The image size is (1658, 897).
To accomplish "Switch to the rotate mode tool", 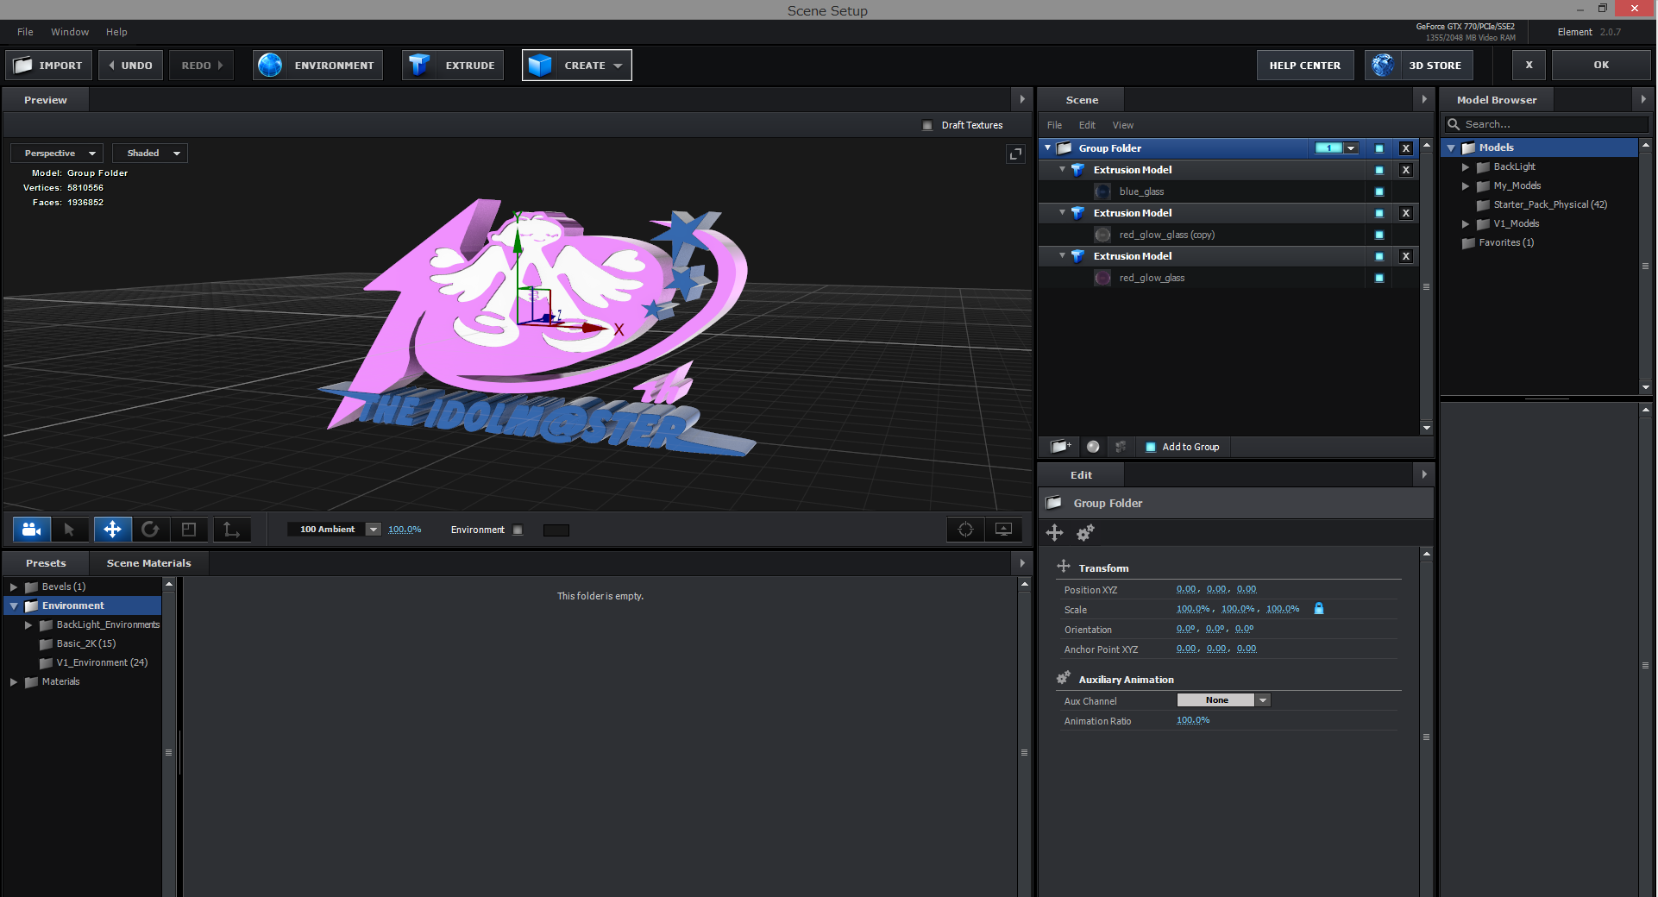I will (151, 530).
